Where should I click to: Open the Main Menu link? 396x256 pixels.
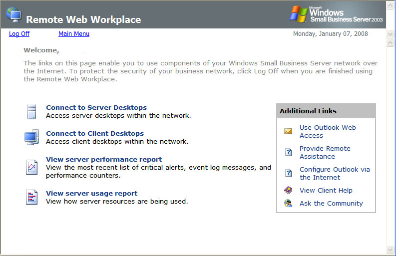point(74,34)
